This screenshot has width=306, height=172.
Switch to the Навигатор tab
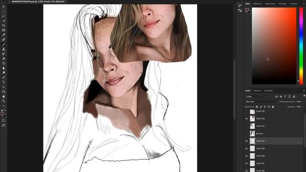pyautogui.click(x=270, y=4)
